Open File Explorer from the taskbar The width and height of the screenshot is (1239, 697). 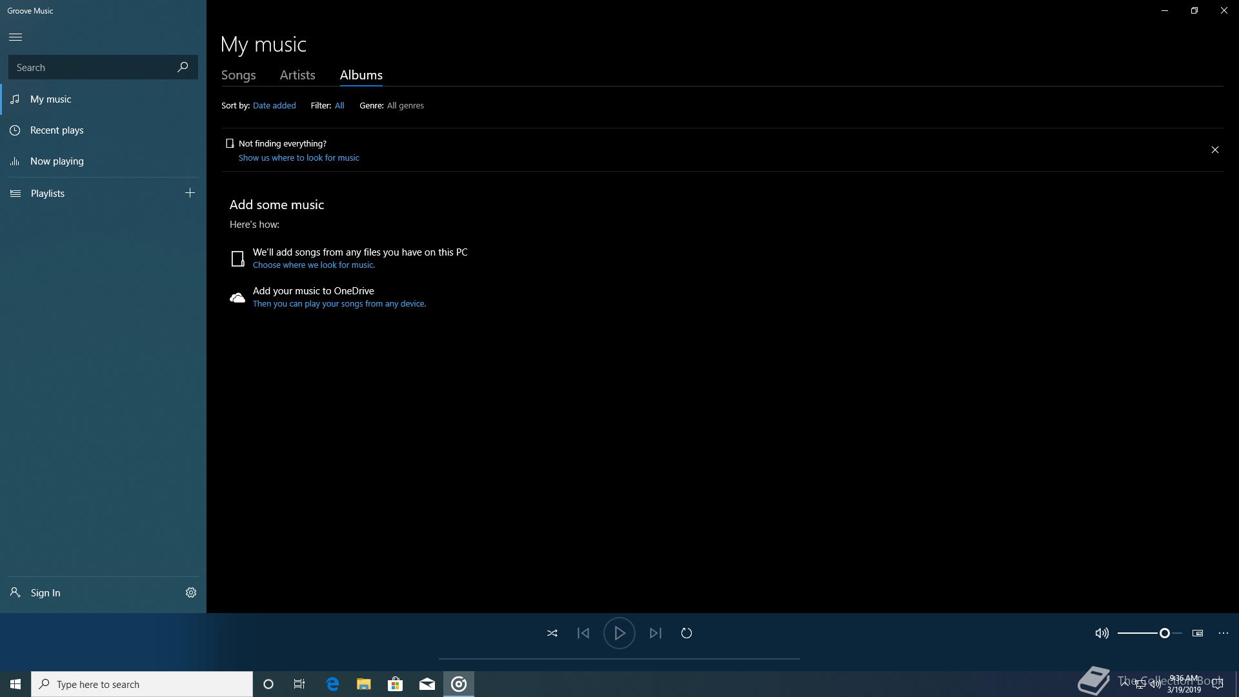tap(364, 684)
